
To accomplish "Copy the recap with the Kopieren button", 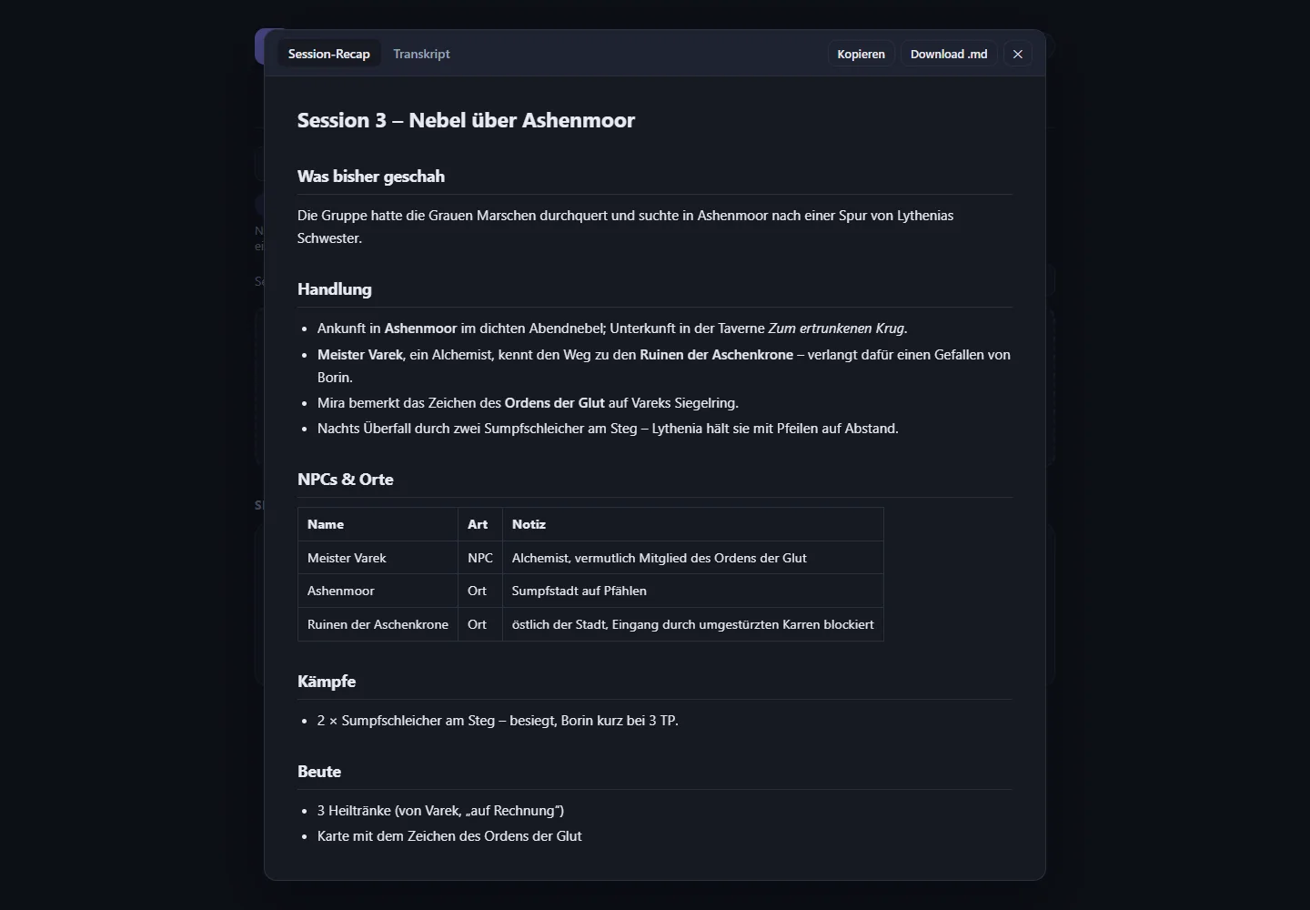I will [861, 55].
